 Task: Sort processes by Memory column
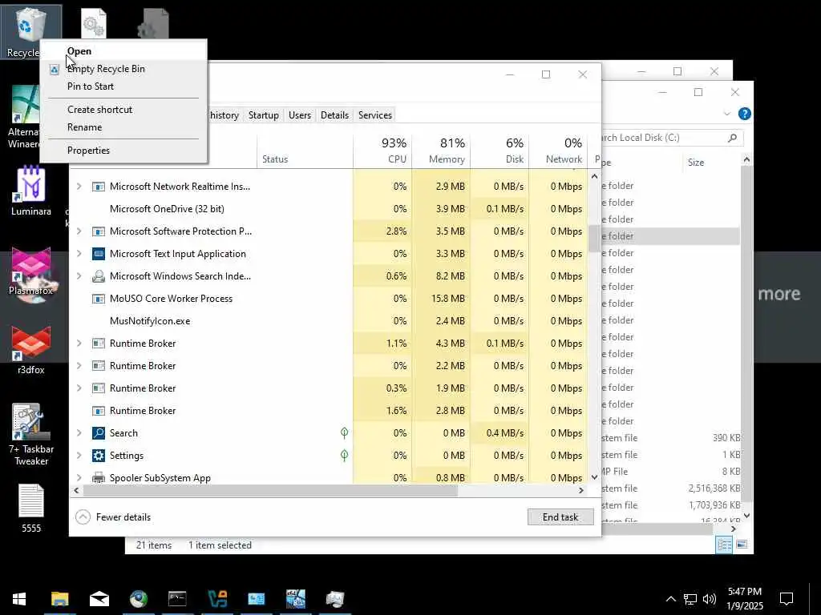tap(441, 151)
